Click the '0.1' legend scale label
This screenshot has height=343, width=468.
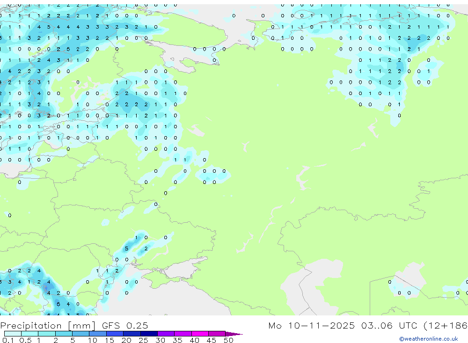click(8, 340)
